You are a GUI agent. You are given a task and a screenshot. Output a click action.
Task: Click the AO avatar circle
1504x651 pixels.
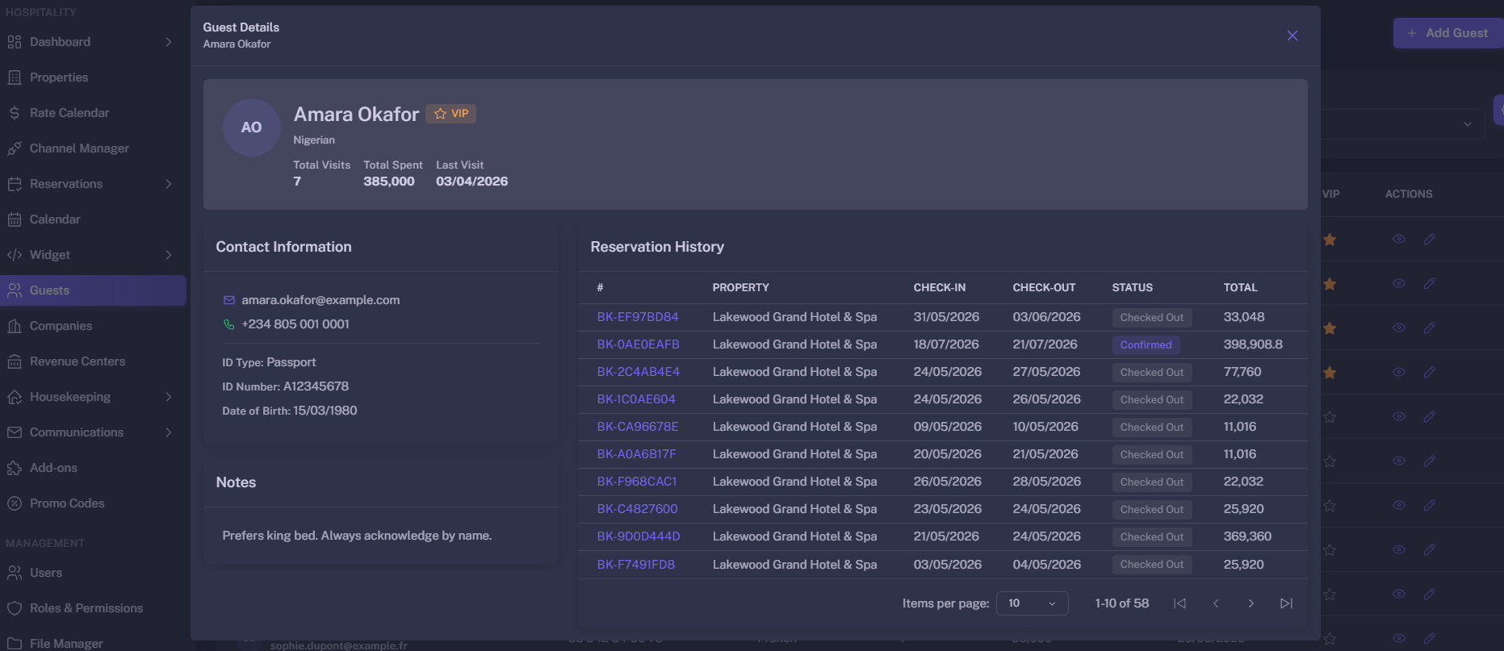(251, 127)
